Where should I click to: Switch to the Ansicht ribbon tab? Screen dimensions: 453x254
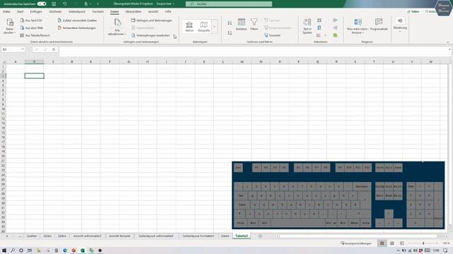[x=153, y=11]
